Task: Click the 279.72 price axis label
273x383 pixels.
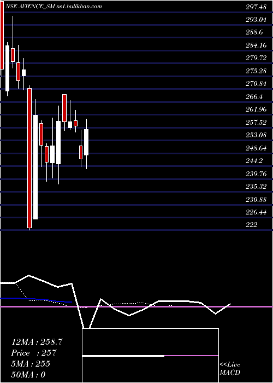Action: [256, 59]
